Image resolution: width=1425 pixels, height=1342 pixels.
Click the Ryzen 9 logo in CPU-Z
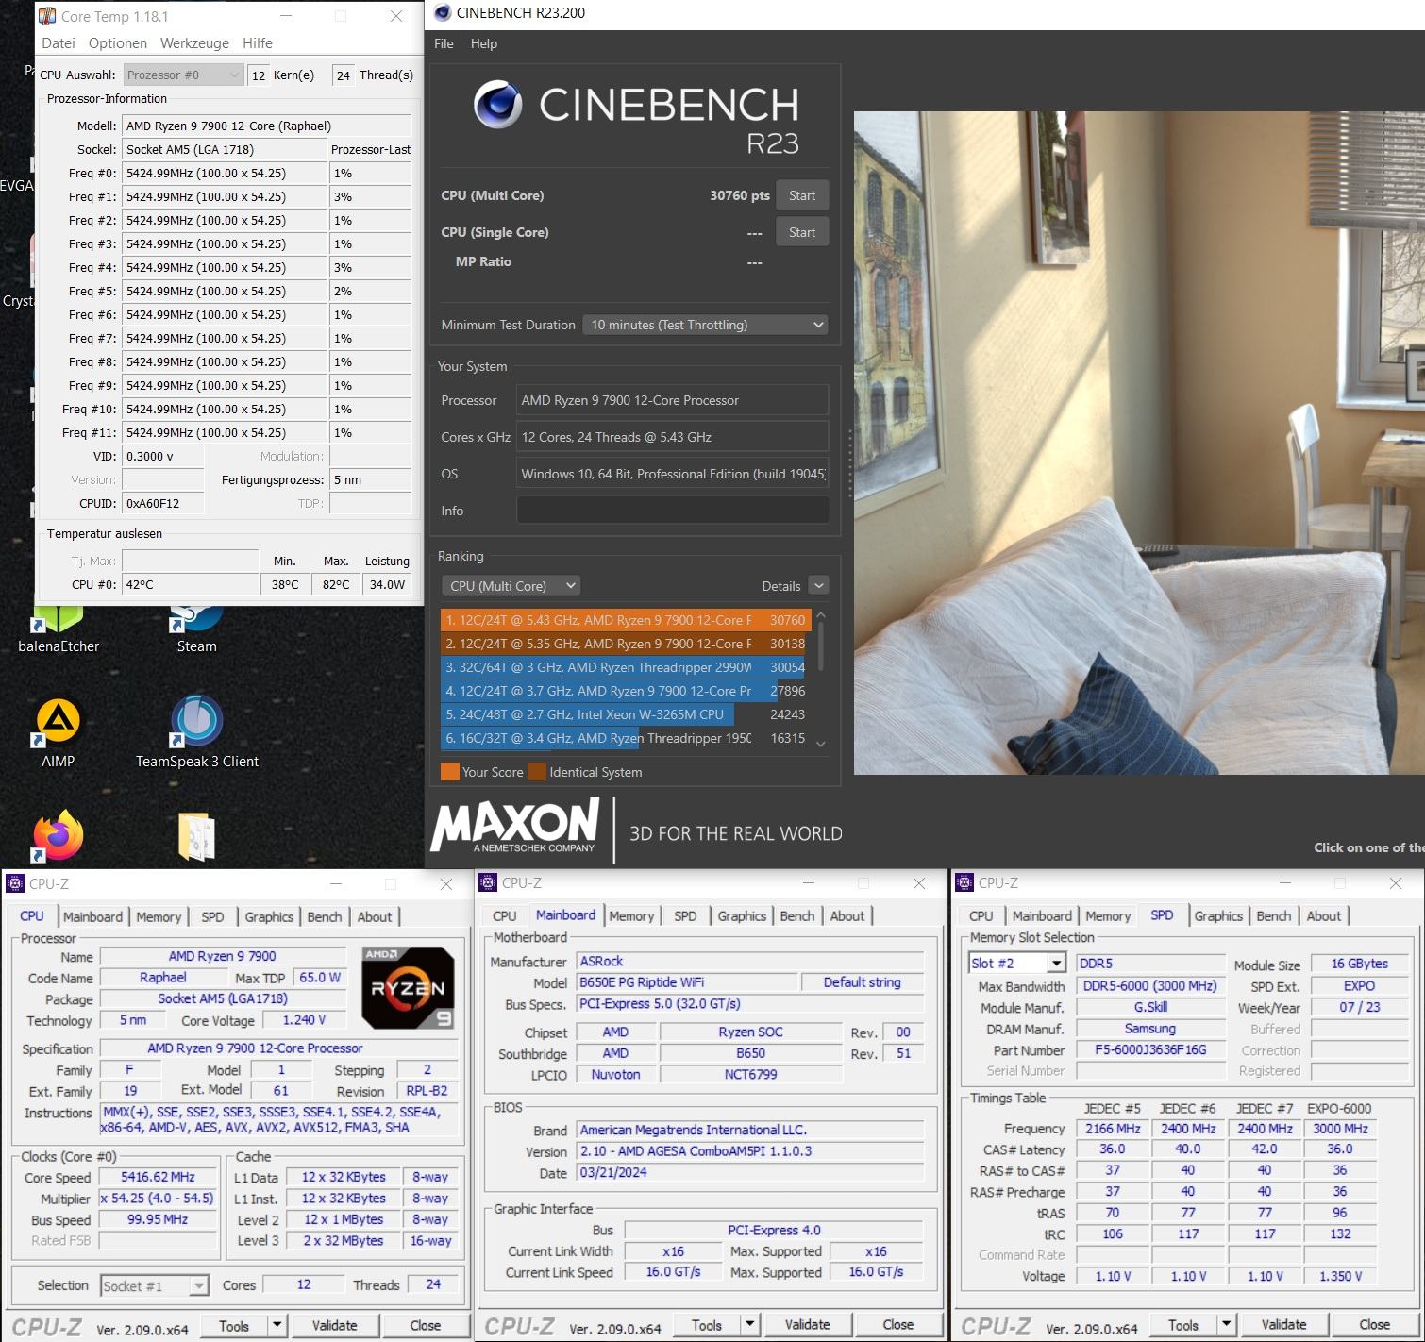408,987
